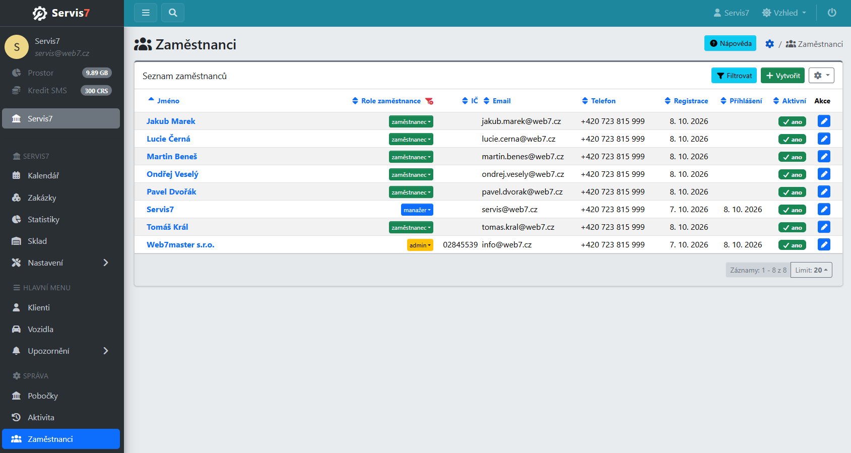Viewport: 851px width, 453px height.
Task: Open role dropdown for Jakub Marek
Action: tap(411, 121)
